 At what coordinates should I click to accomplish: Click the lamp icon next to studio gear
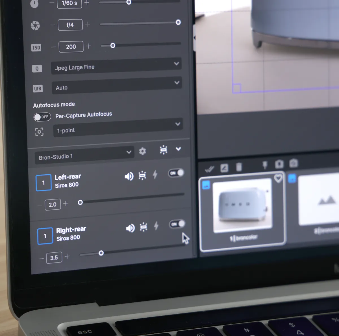pyautogui.click(x=164, y=150)
